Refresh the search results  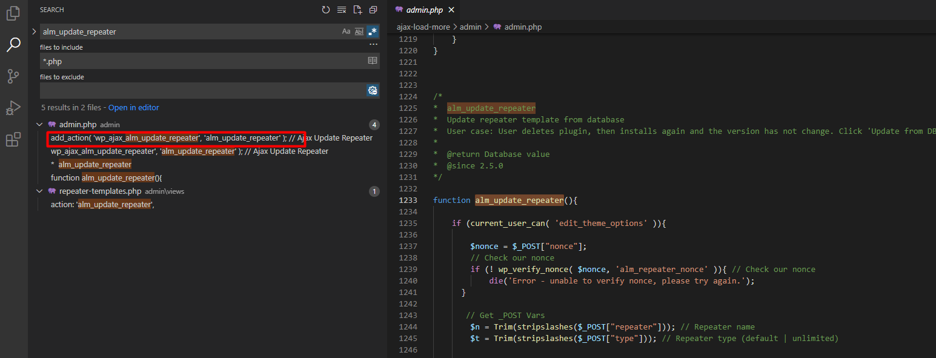326,10
